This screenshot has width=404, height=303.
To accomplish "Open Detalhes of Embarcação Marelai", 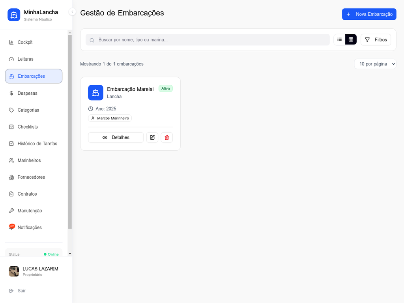I will click(x=116, y=137).
